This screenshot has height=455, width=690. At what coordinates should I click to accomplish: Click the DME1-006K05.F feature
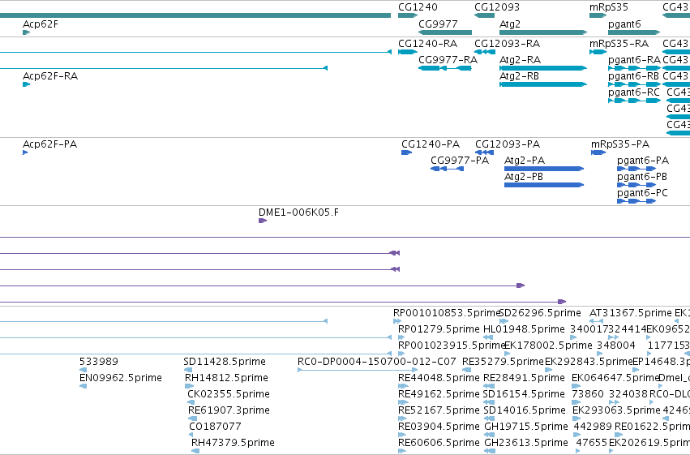tap(263, 221)
